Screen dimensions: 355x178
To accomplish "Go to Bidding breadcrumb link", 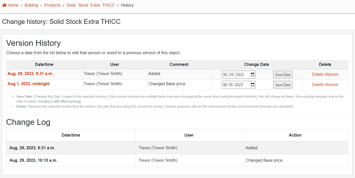I will point(31,5).
